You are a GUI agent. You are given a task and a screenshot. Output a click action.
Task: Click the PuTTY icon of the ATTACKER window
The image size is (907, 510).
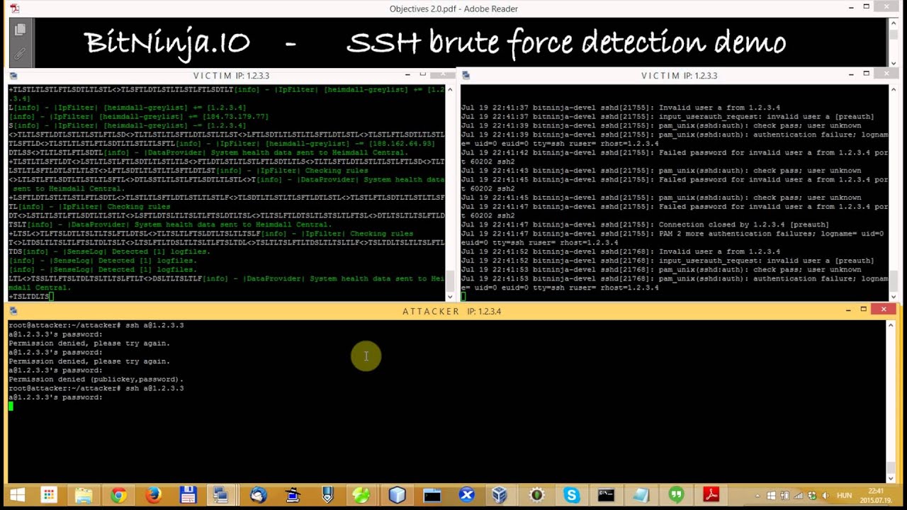pos(13,311)
